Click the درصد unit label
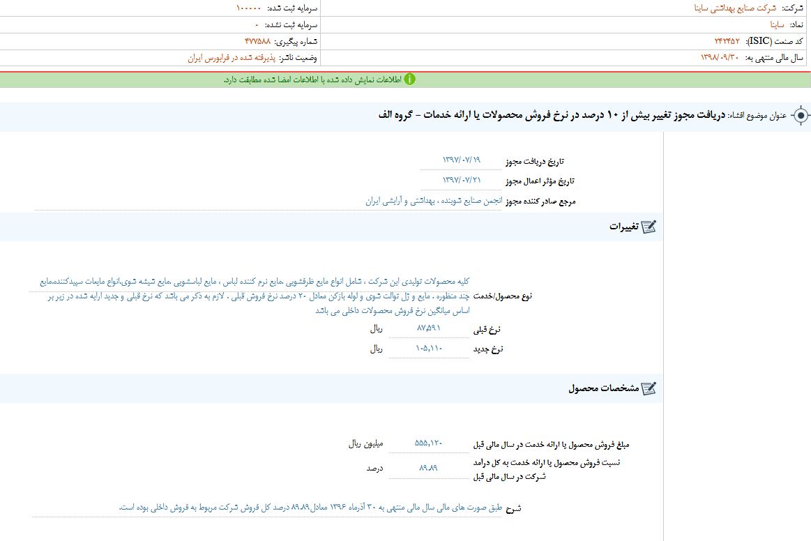 pos(374,468)
